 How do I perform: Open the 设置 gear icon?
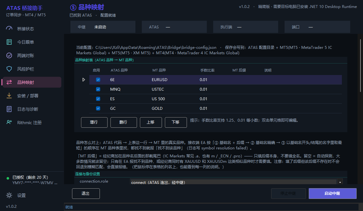click(9, 195)
